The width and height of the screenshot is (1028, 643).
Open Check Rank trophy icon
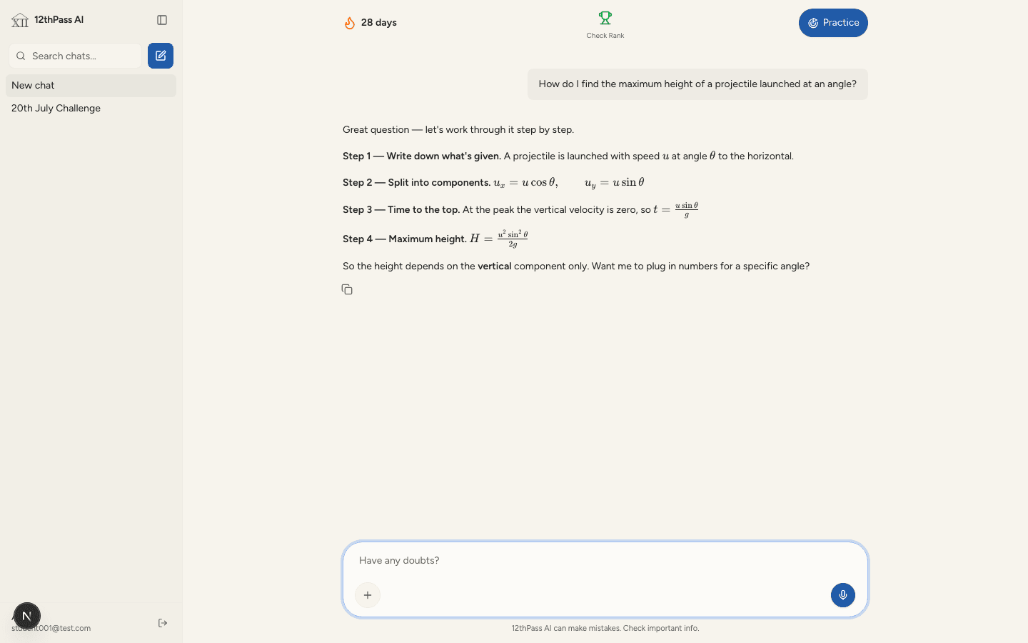(605, 17)
